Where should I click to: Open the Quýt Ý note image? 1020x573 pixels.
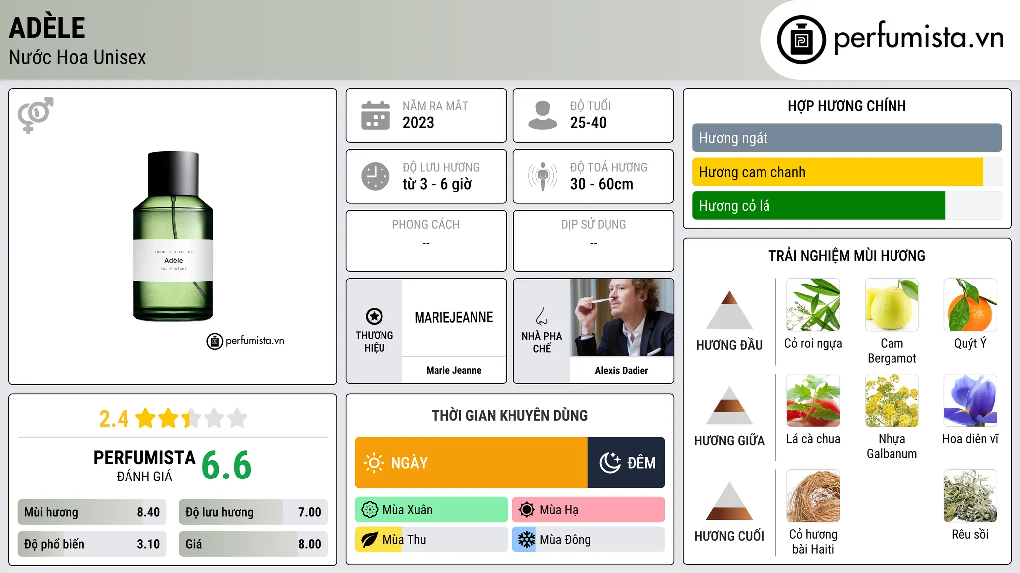(970, 305)
